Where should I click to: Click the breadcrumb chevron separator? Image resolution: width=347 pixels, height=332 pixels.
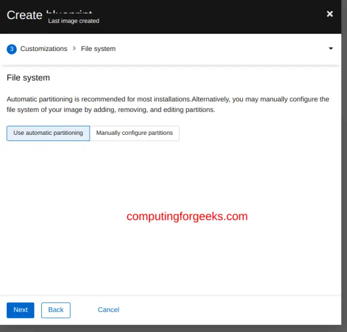coord(74,48)
